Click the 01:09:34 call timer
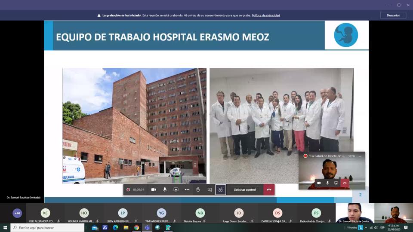 coord(139,189)
